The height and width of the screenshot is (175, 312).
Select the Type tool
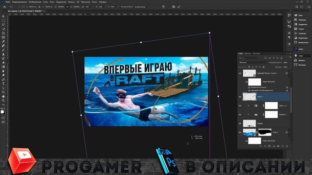pyautogui.click(x=3, y=84)
